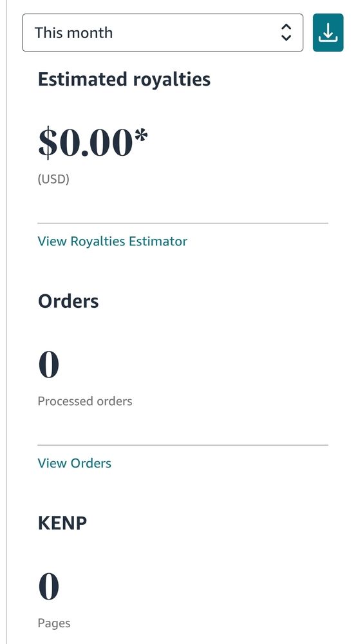The height and width of the screenshot is (644, 358).
Task: Click the 'Pages' caption under KENP
Action: (54, 623)
